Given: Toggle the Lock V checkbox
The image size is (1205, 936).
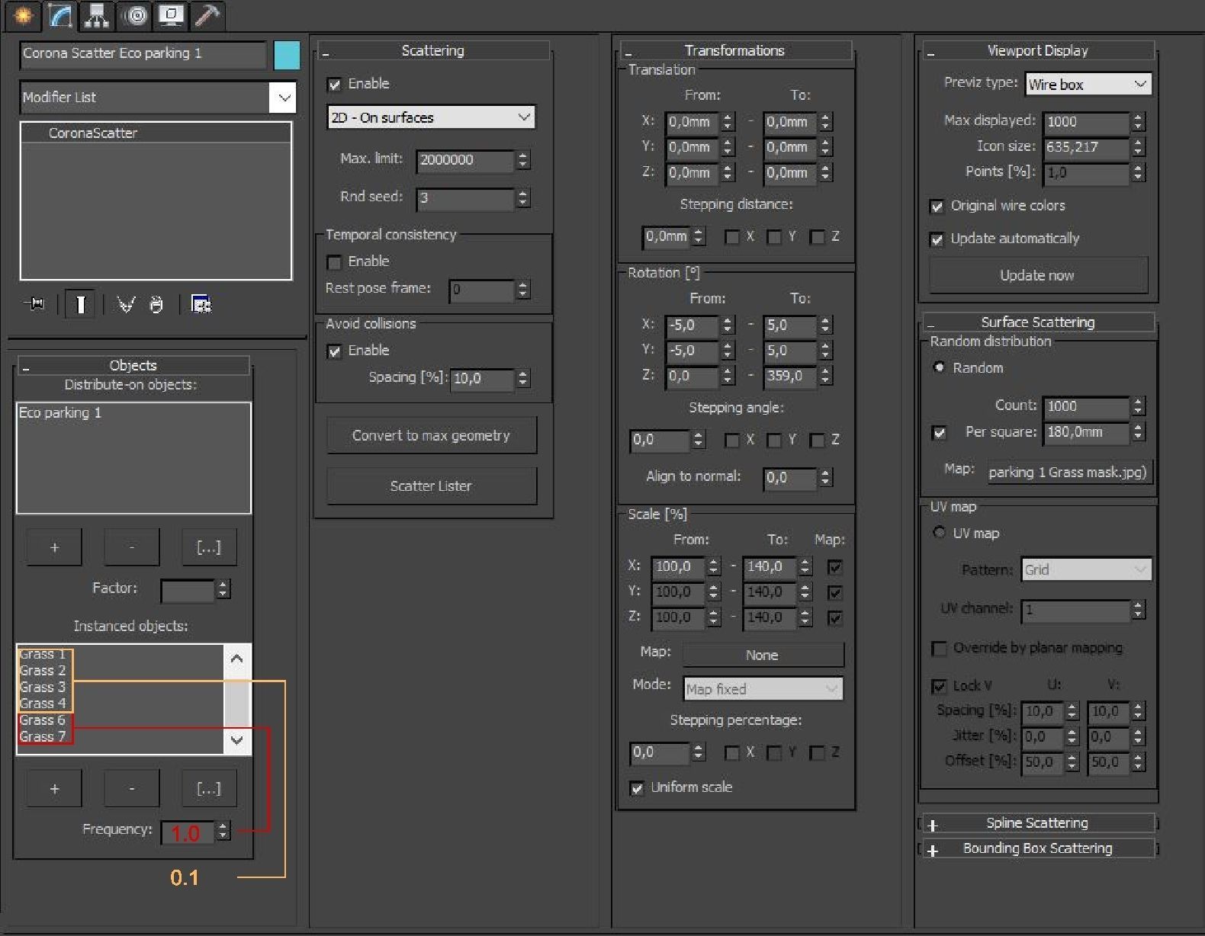Looking at the screenshot, I should (940, 686).
